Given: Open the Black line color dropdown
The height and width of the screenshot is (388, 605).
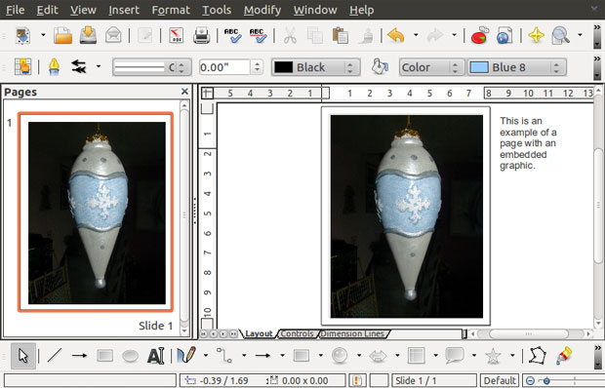Looking at the screenshot, I should point(315,67).
